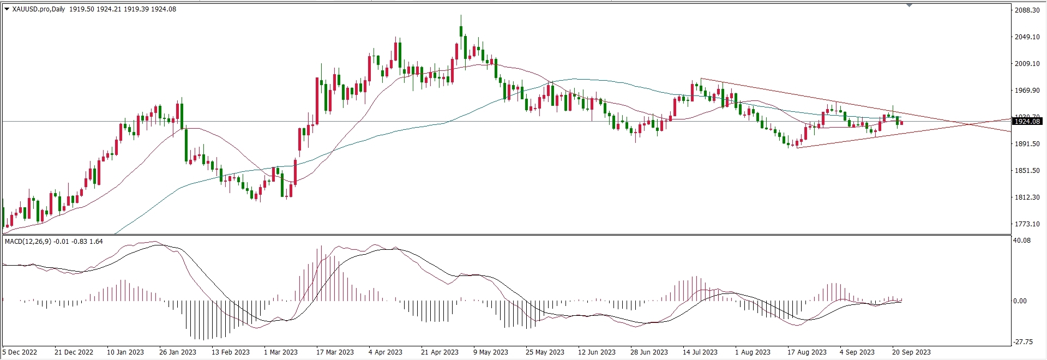Click the 1773.10 price axis label

1027,224
